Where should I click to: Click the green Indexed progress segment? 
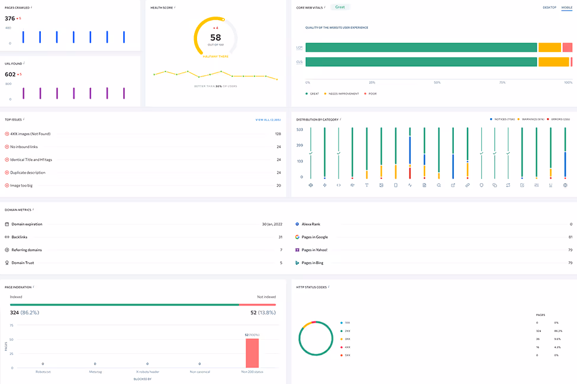click(124, 305)
